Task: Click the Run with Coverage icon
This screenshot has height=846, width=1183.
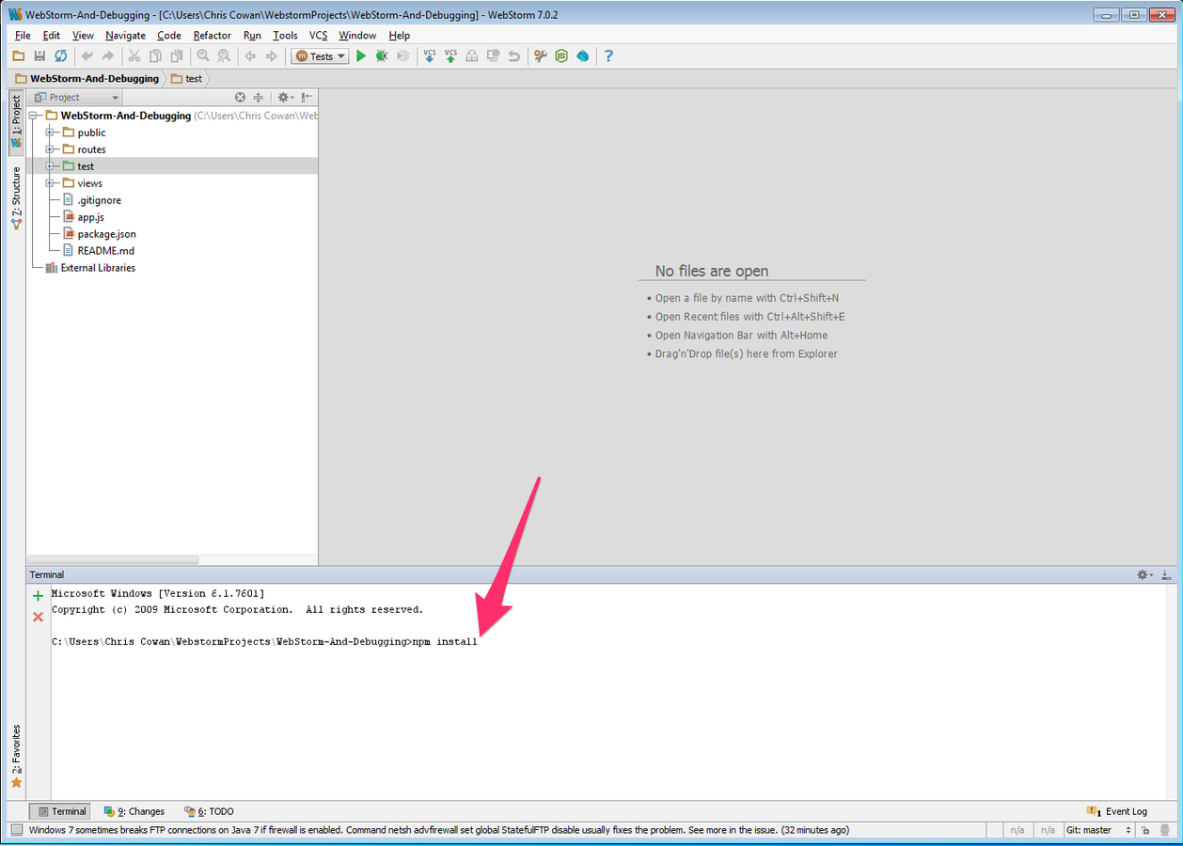Action: [403, 56]
